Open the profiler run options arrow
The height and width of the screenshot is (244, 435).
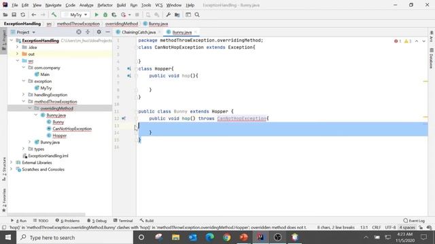pyautogui.click(x=130, y=15)
